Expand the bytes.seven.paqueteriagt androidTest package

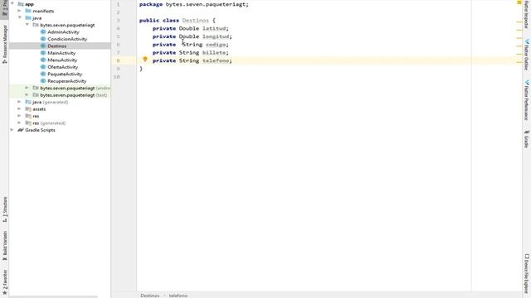pos(27,88)
